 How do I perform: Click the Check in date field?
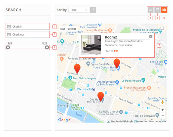[x=27, y=27]
